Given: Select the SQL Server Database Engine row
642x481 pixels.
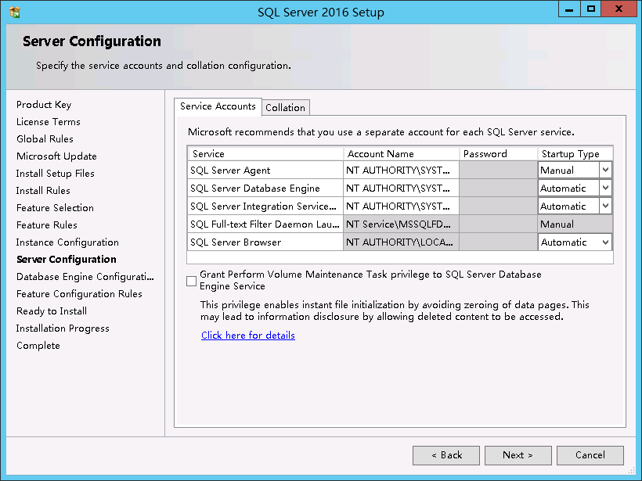Looking at the screenshot, I should [x=265, y=188].
